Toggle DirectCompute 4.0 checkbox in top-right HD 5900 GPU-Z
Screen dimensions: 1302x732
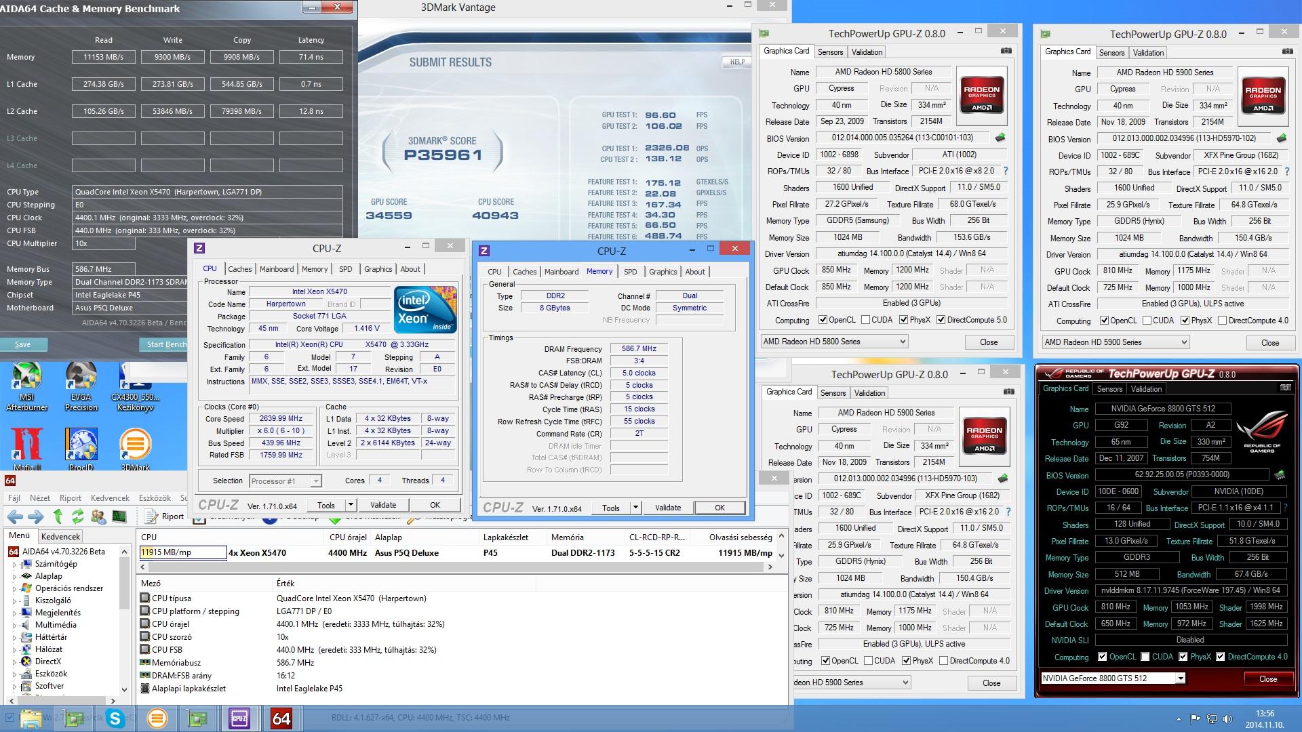point(1222,321)
